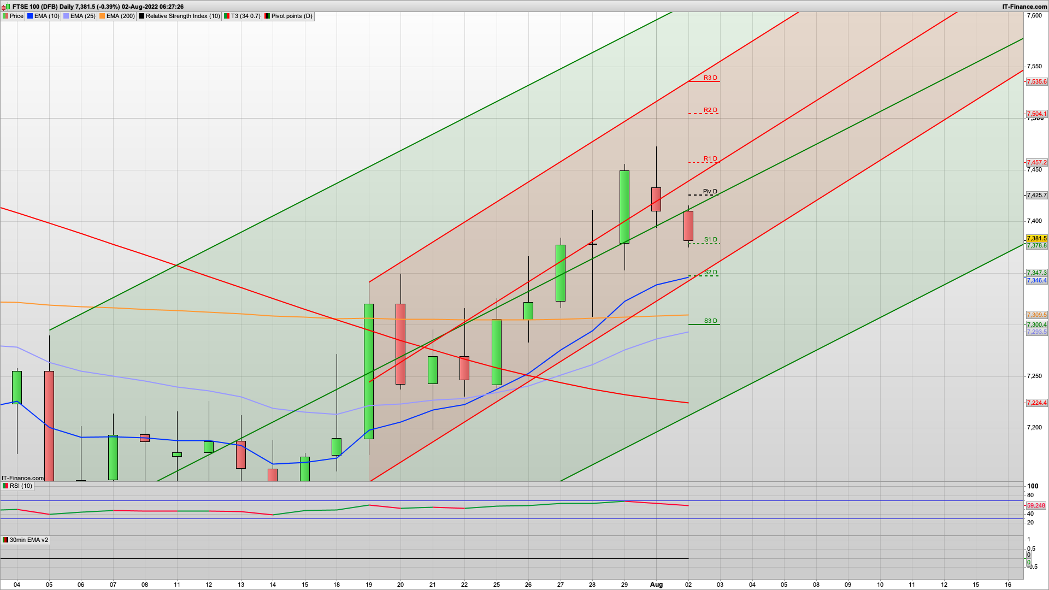
Task: Select the S1 D support label
Action: (710, 239)
